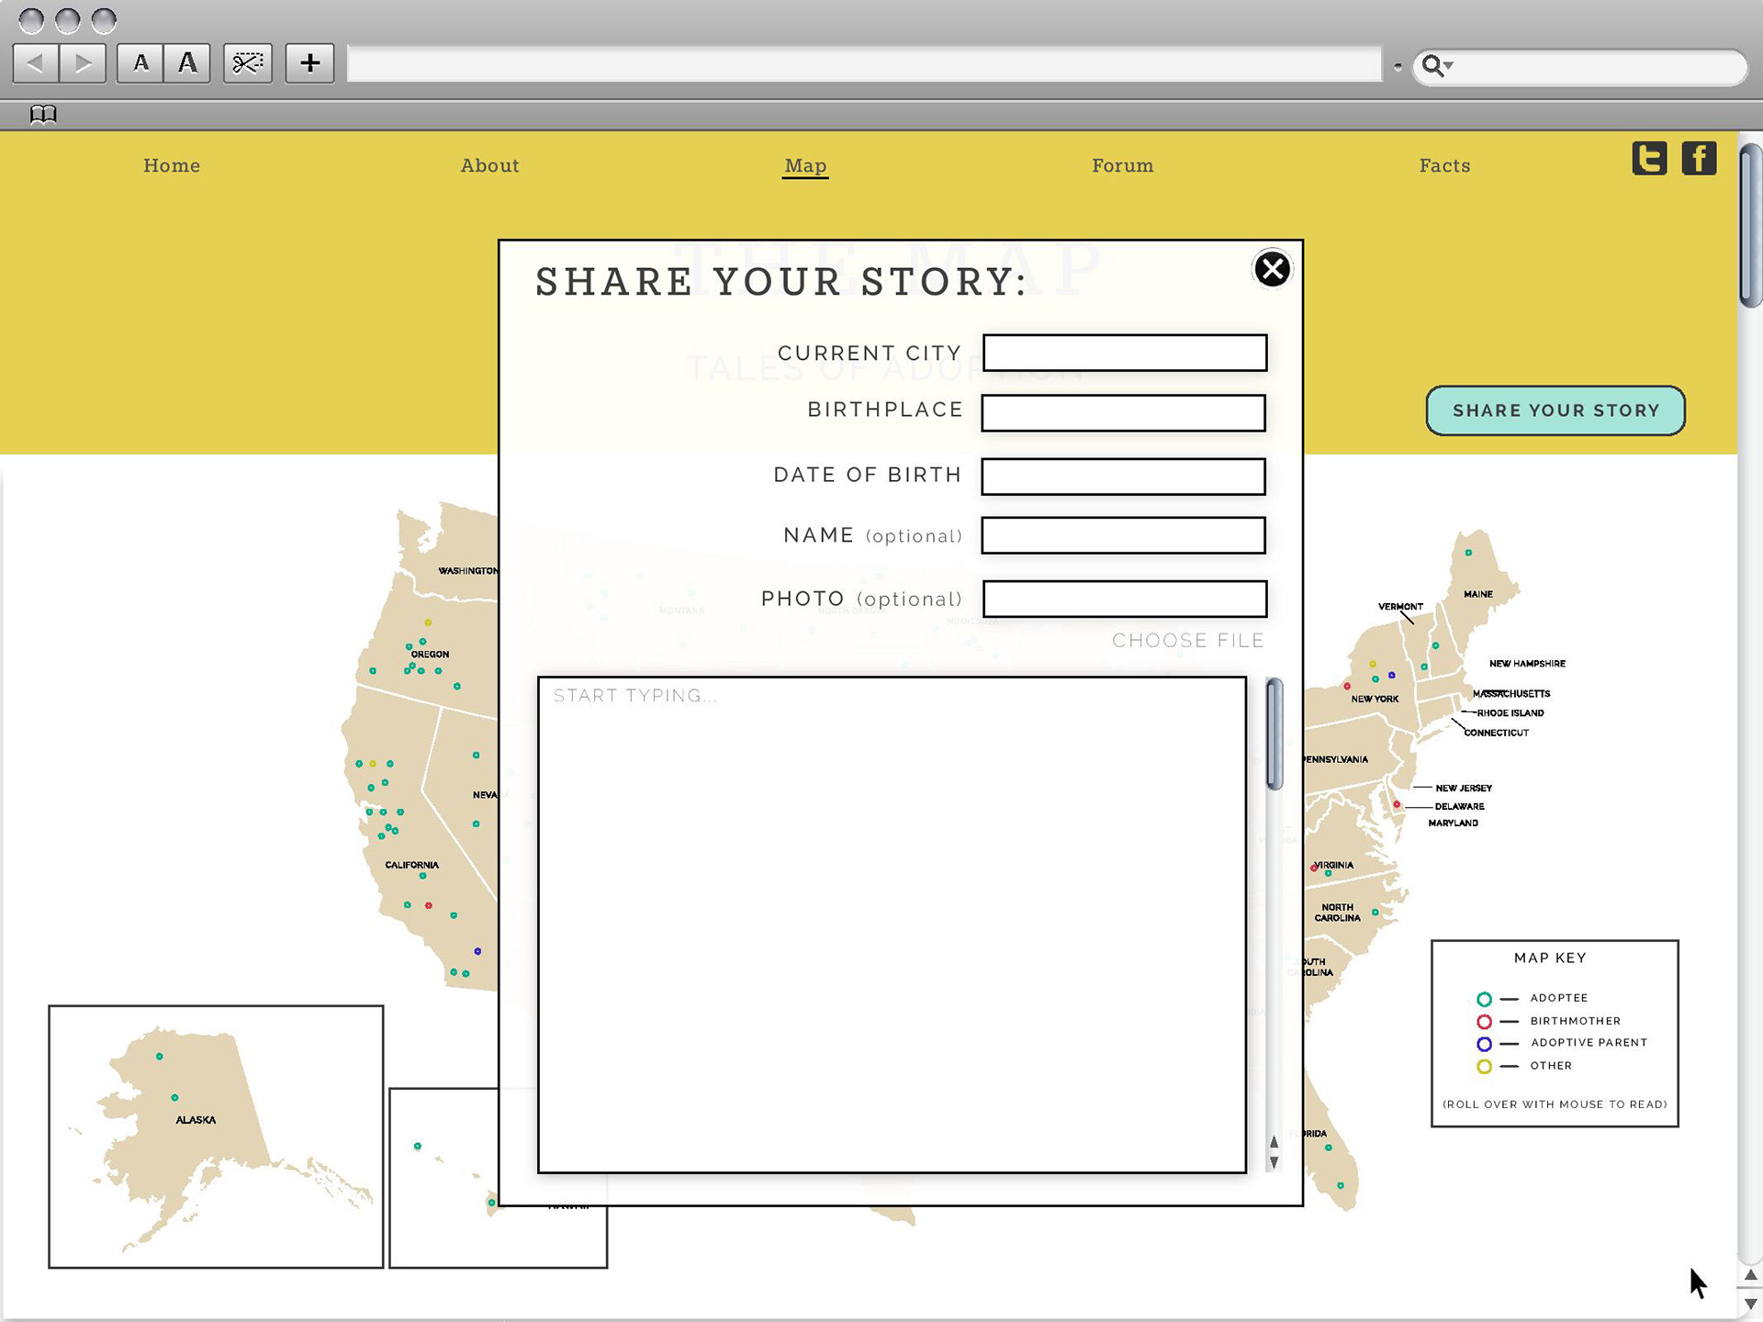Viewport: 1763px width, 1322px height.
Task: Open the Twitter social icon
Action: point(1649,158)
